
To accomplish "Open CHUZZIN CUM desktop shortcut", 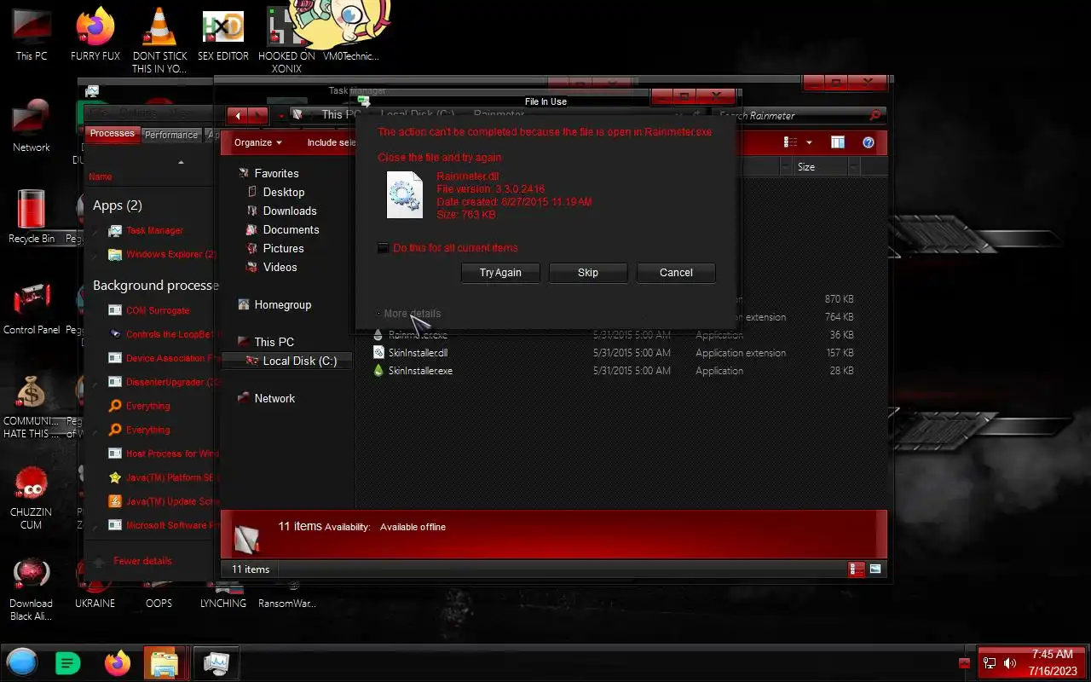I will coord(32,497).
